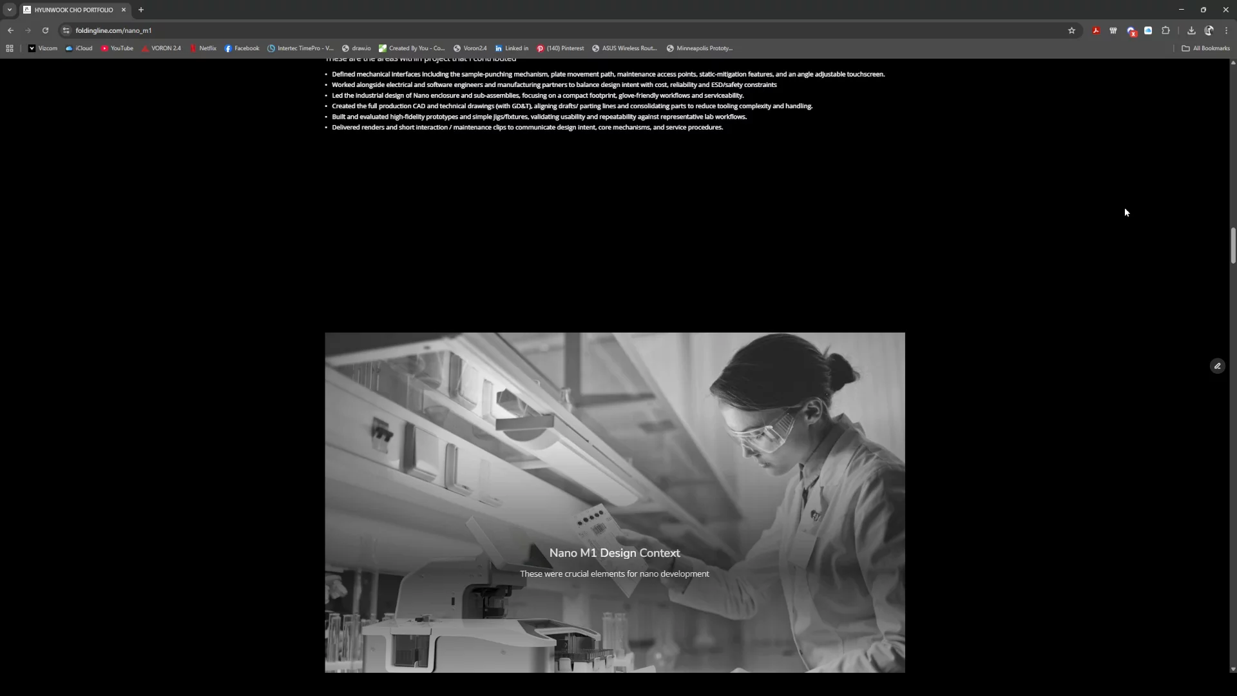Viewport: 1237px width, 696px height.
Task: Close the HYUNWOOK CHO PORTFOLIO tab
Action: 124,10
